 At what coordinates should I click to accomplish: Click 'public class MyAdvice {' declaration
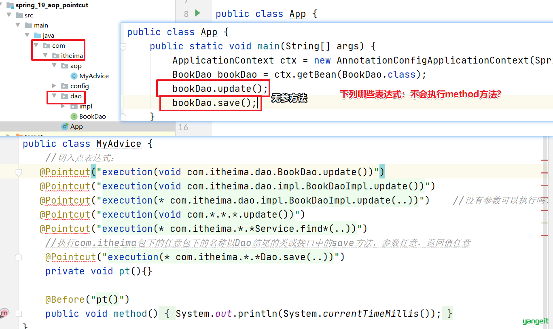[x=87, y=144]
